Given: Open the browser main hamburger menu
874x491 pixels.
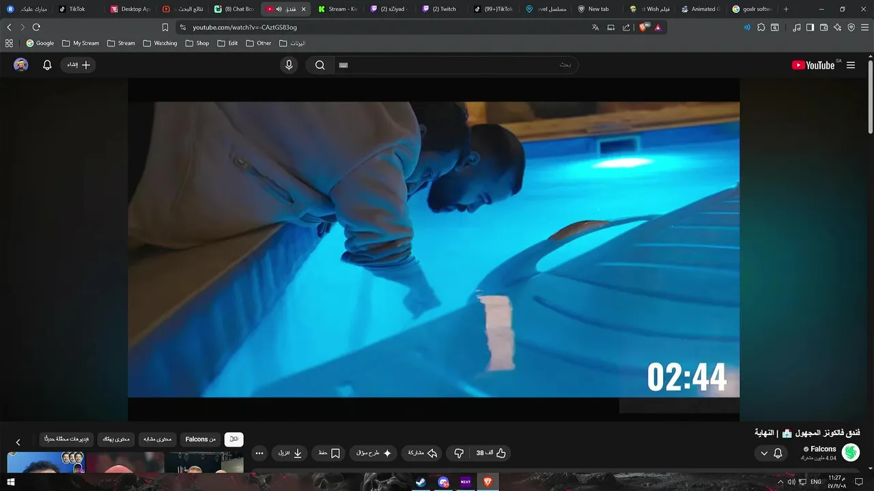Looking at the screenshot, I should [x=864, y=27].
